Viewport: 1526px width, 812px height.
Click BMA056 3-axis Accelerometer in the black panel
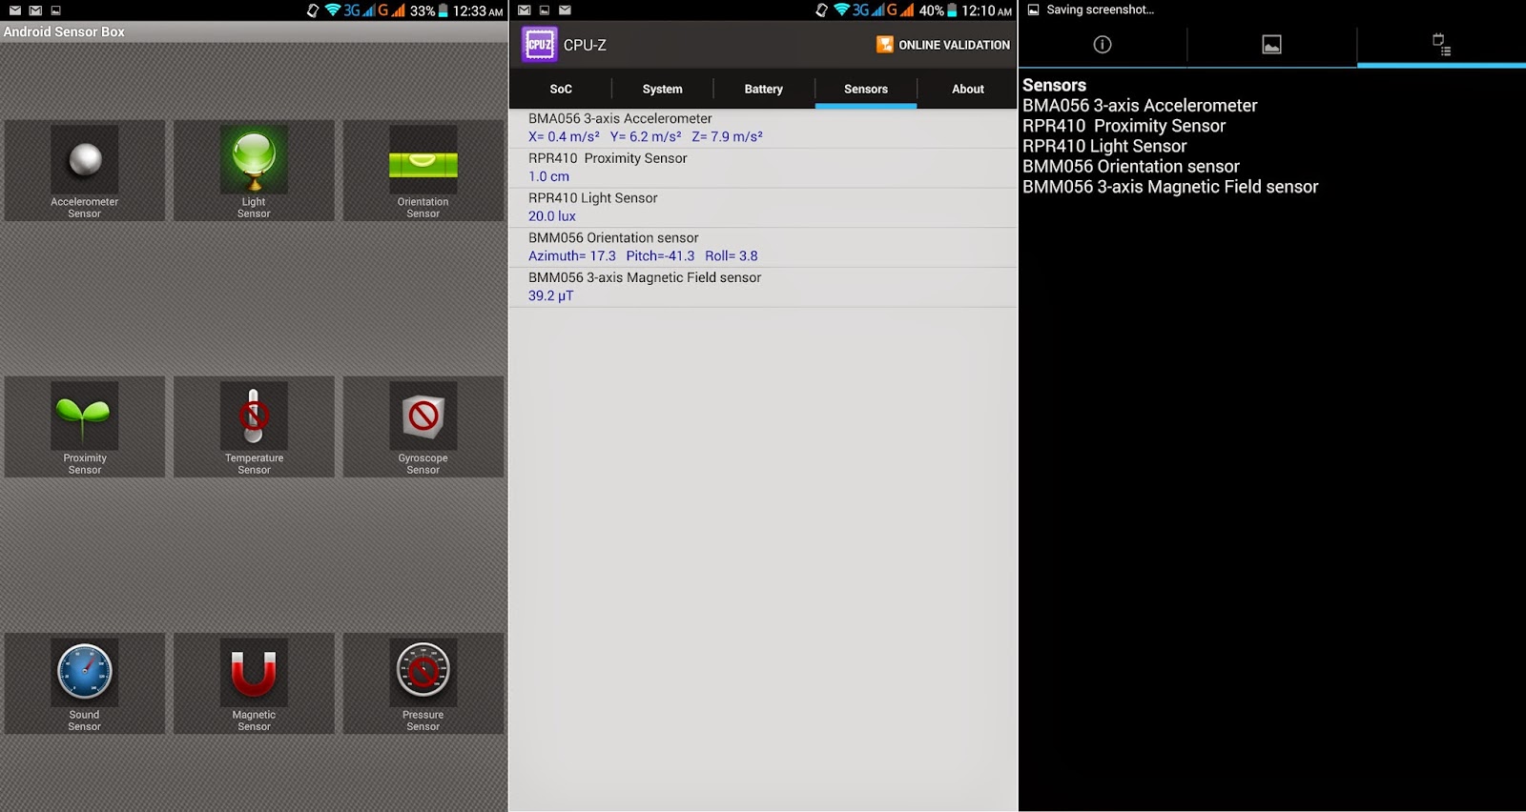[x=1140, y=106]
